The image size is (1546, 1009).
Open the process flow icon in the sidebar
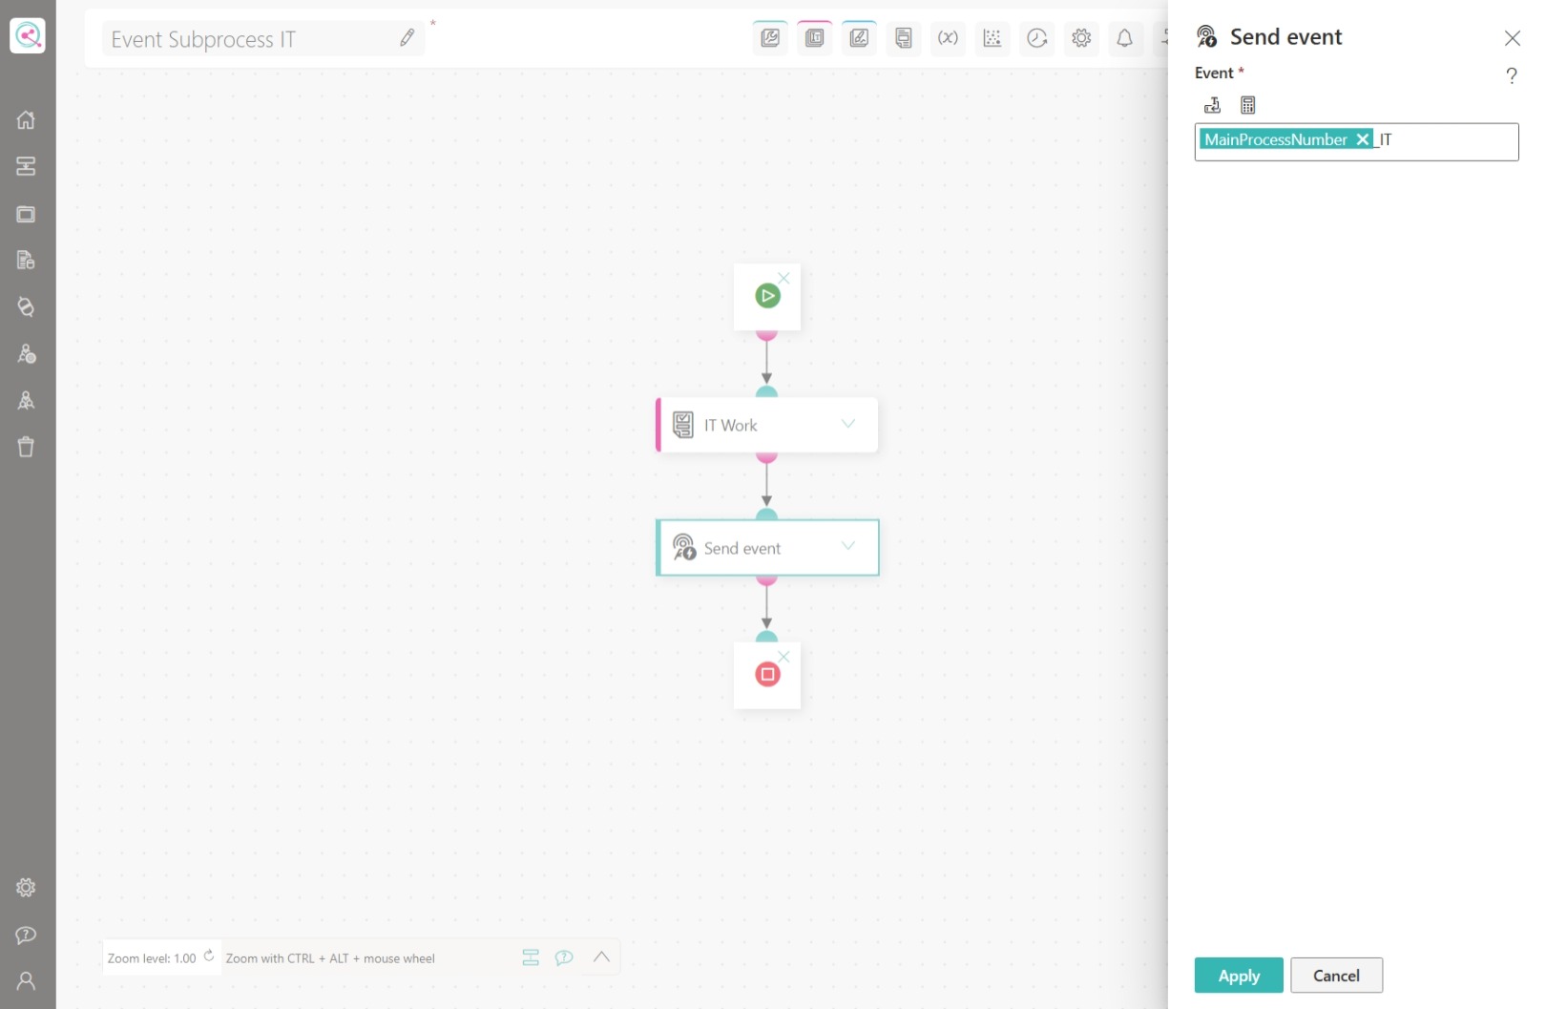point(26,166)
